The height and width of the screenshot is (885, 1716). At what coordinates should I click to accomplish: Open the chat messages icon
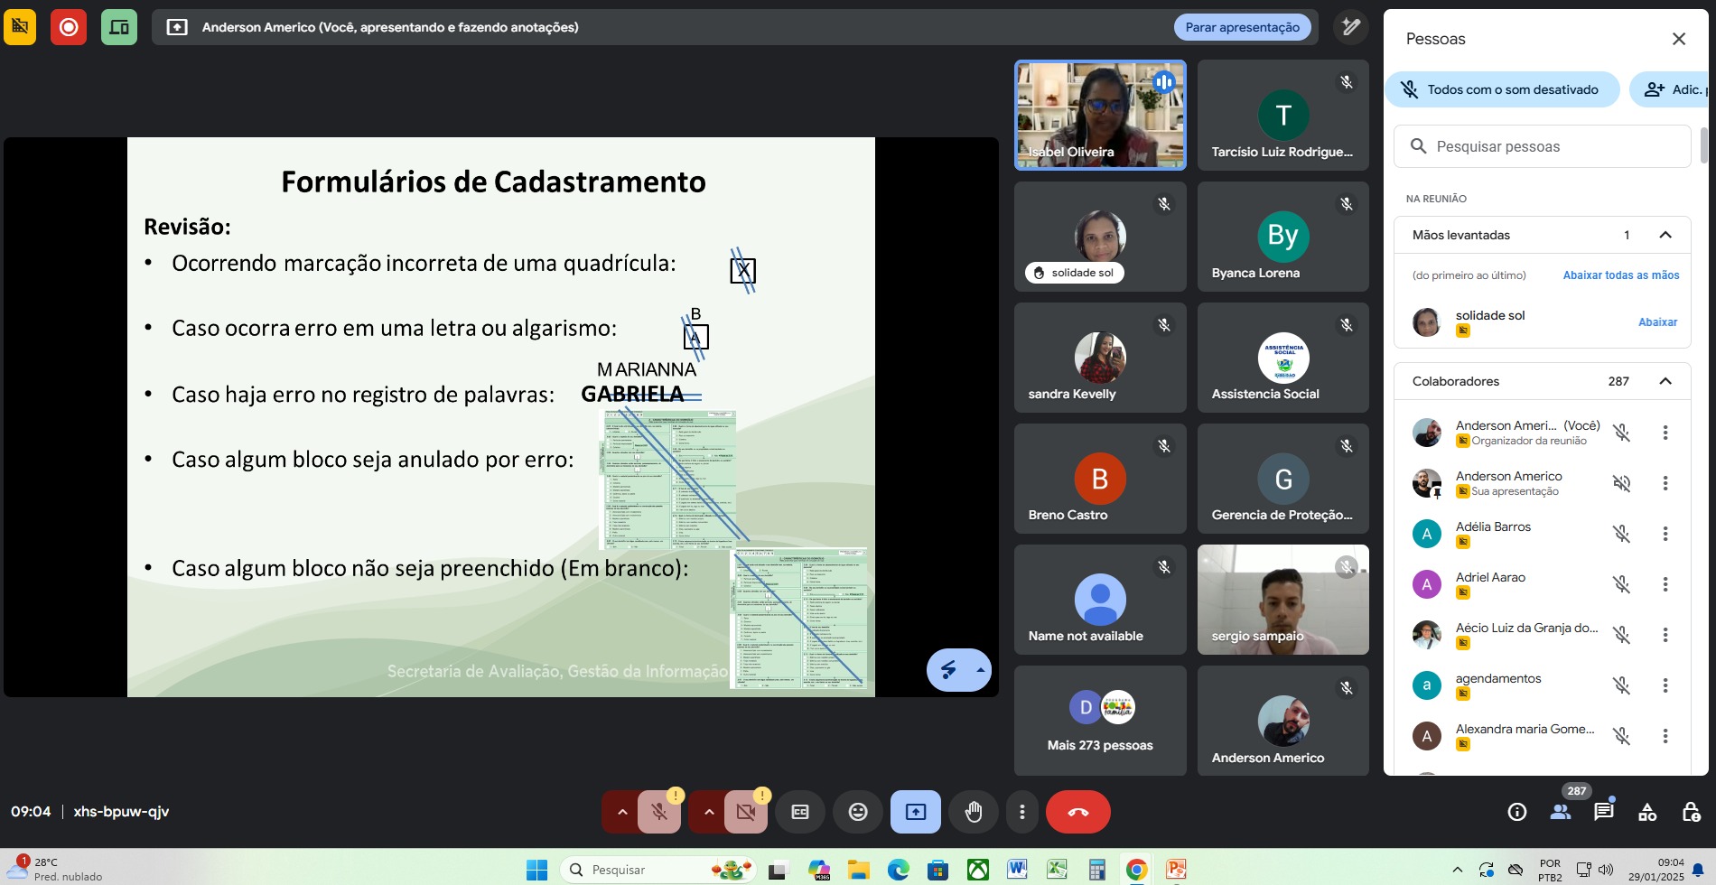coord(1604,812)
